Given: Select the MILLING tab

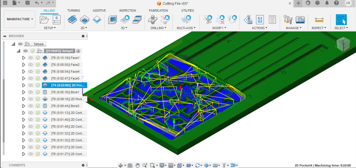Looking at the screenshot, I should coord(49,11).
